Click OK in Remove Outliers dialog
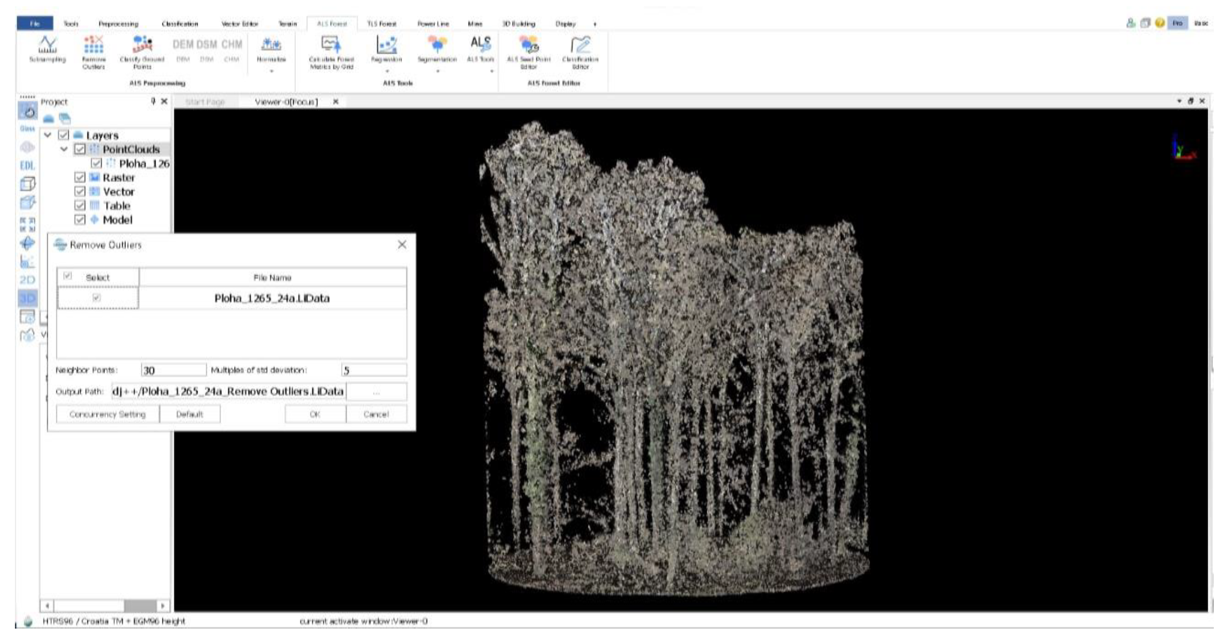Image resolution: width=1226 pixels, height=640 pixels. (x=315, y=414)
